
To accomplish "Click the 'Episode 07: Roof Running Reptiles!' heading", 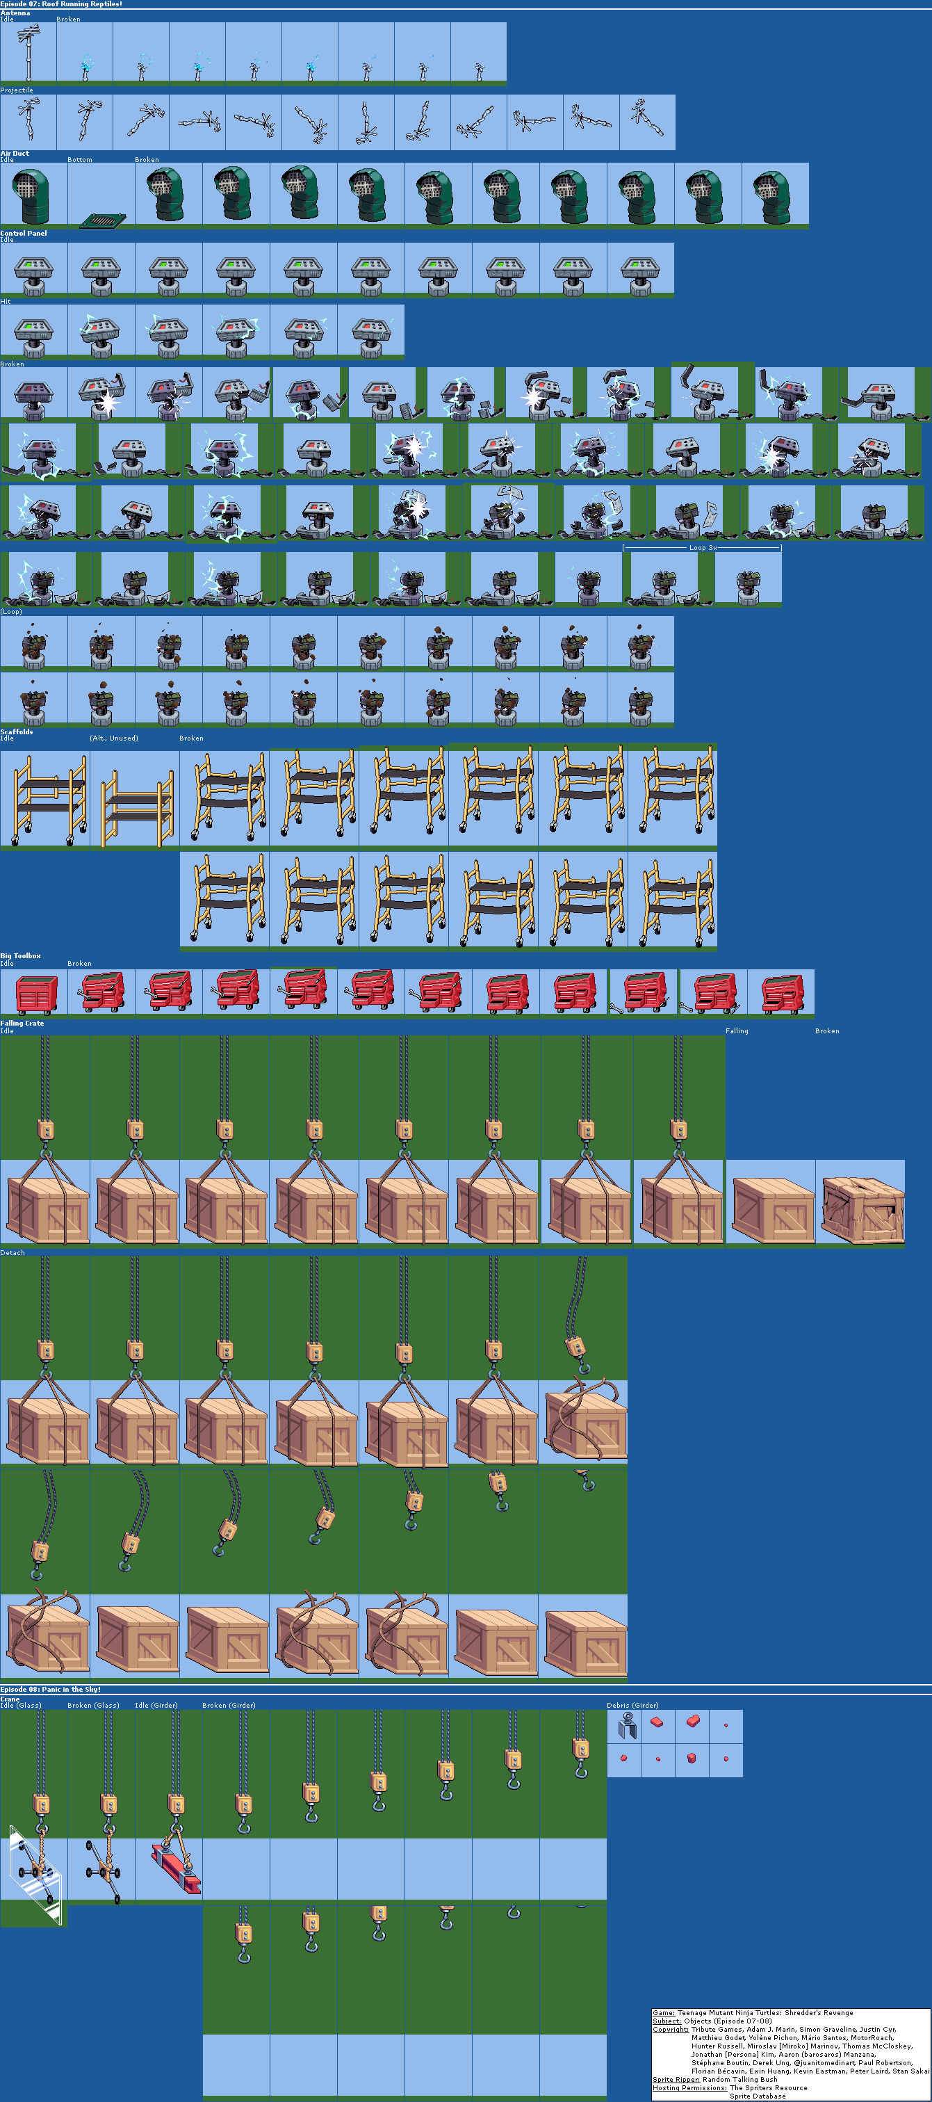I will tap(61, 4).
